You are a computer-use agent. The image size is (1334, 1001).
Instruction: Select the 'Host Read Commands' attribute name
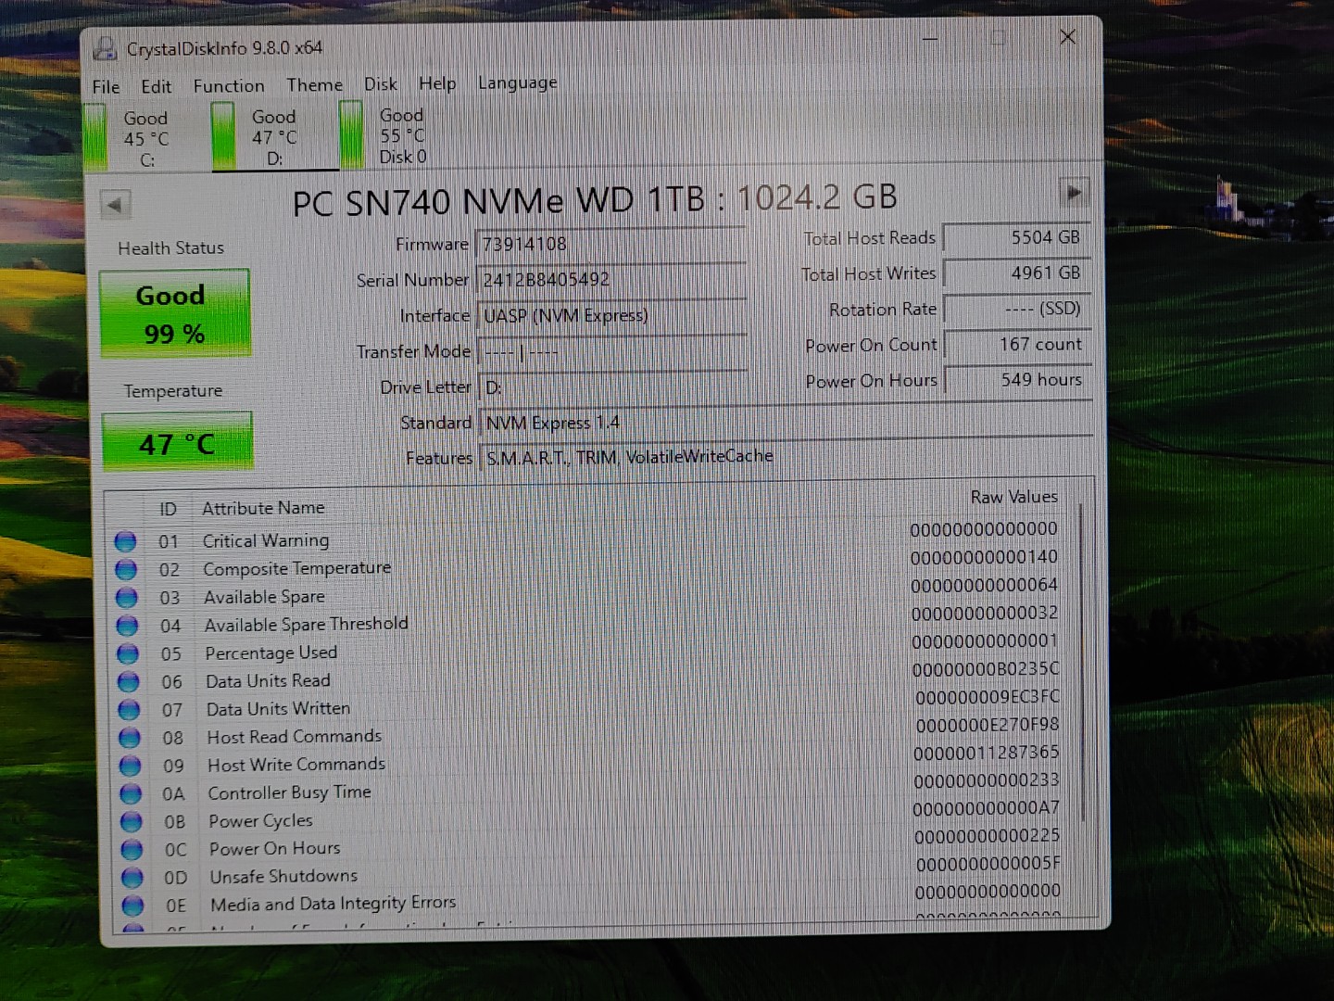tap(294, 737)
